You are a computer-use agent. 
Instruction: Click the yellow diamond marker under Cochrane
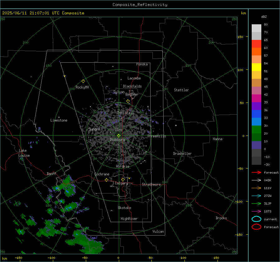coord(107,180)
